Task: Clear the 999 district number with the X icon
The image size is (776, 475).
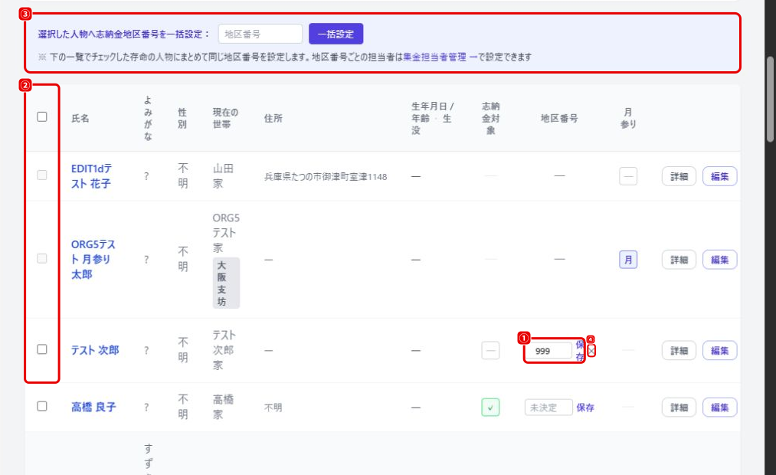Action: 591,351
